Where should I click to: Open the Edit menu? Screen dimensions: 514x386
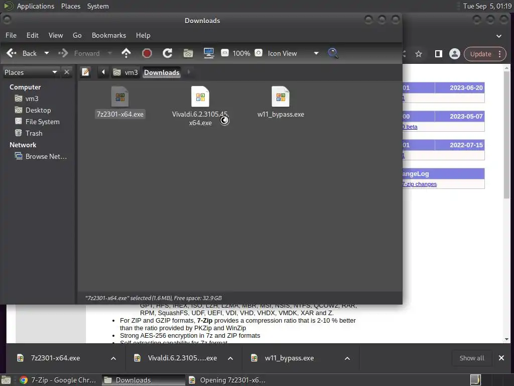33,35
